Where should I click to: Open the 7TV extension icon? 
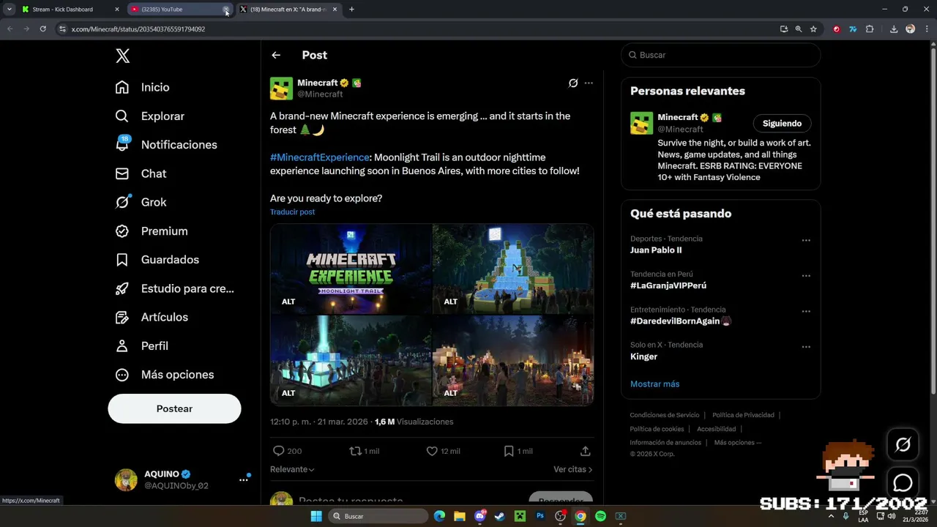(x=853, y=29)
